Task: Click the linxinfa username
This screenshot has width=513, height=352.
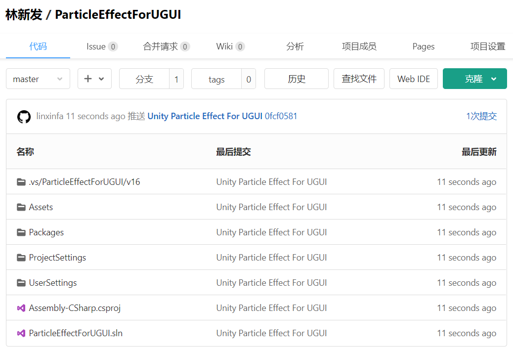Action: point(50,116)
